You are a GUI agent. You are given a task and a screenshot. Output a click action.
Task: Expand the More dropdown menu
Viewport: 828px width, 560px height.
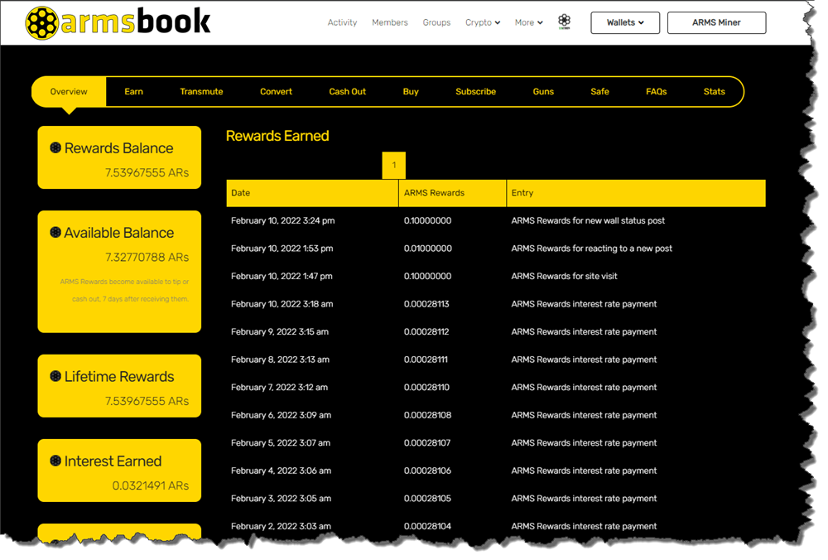528,22
